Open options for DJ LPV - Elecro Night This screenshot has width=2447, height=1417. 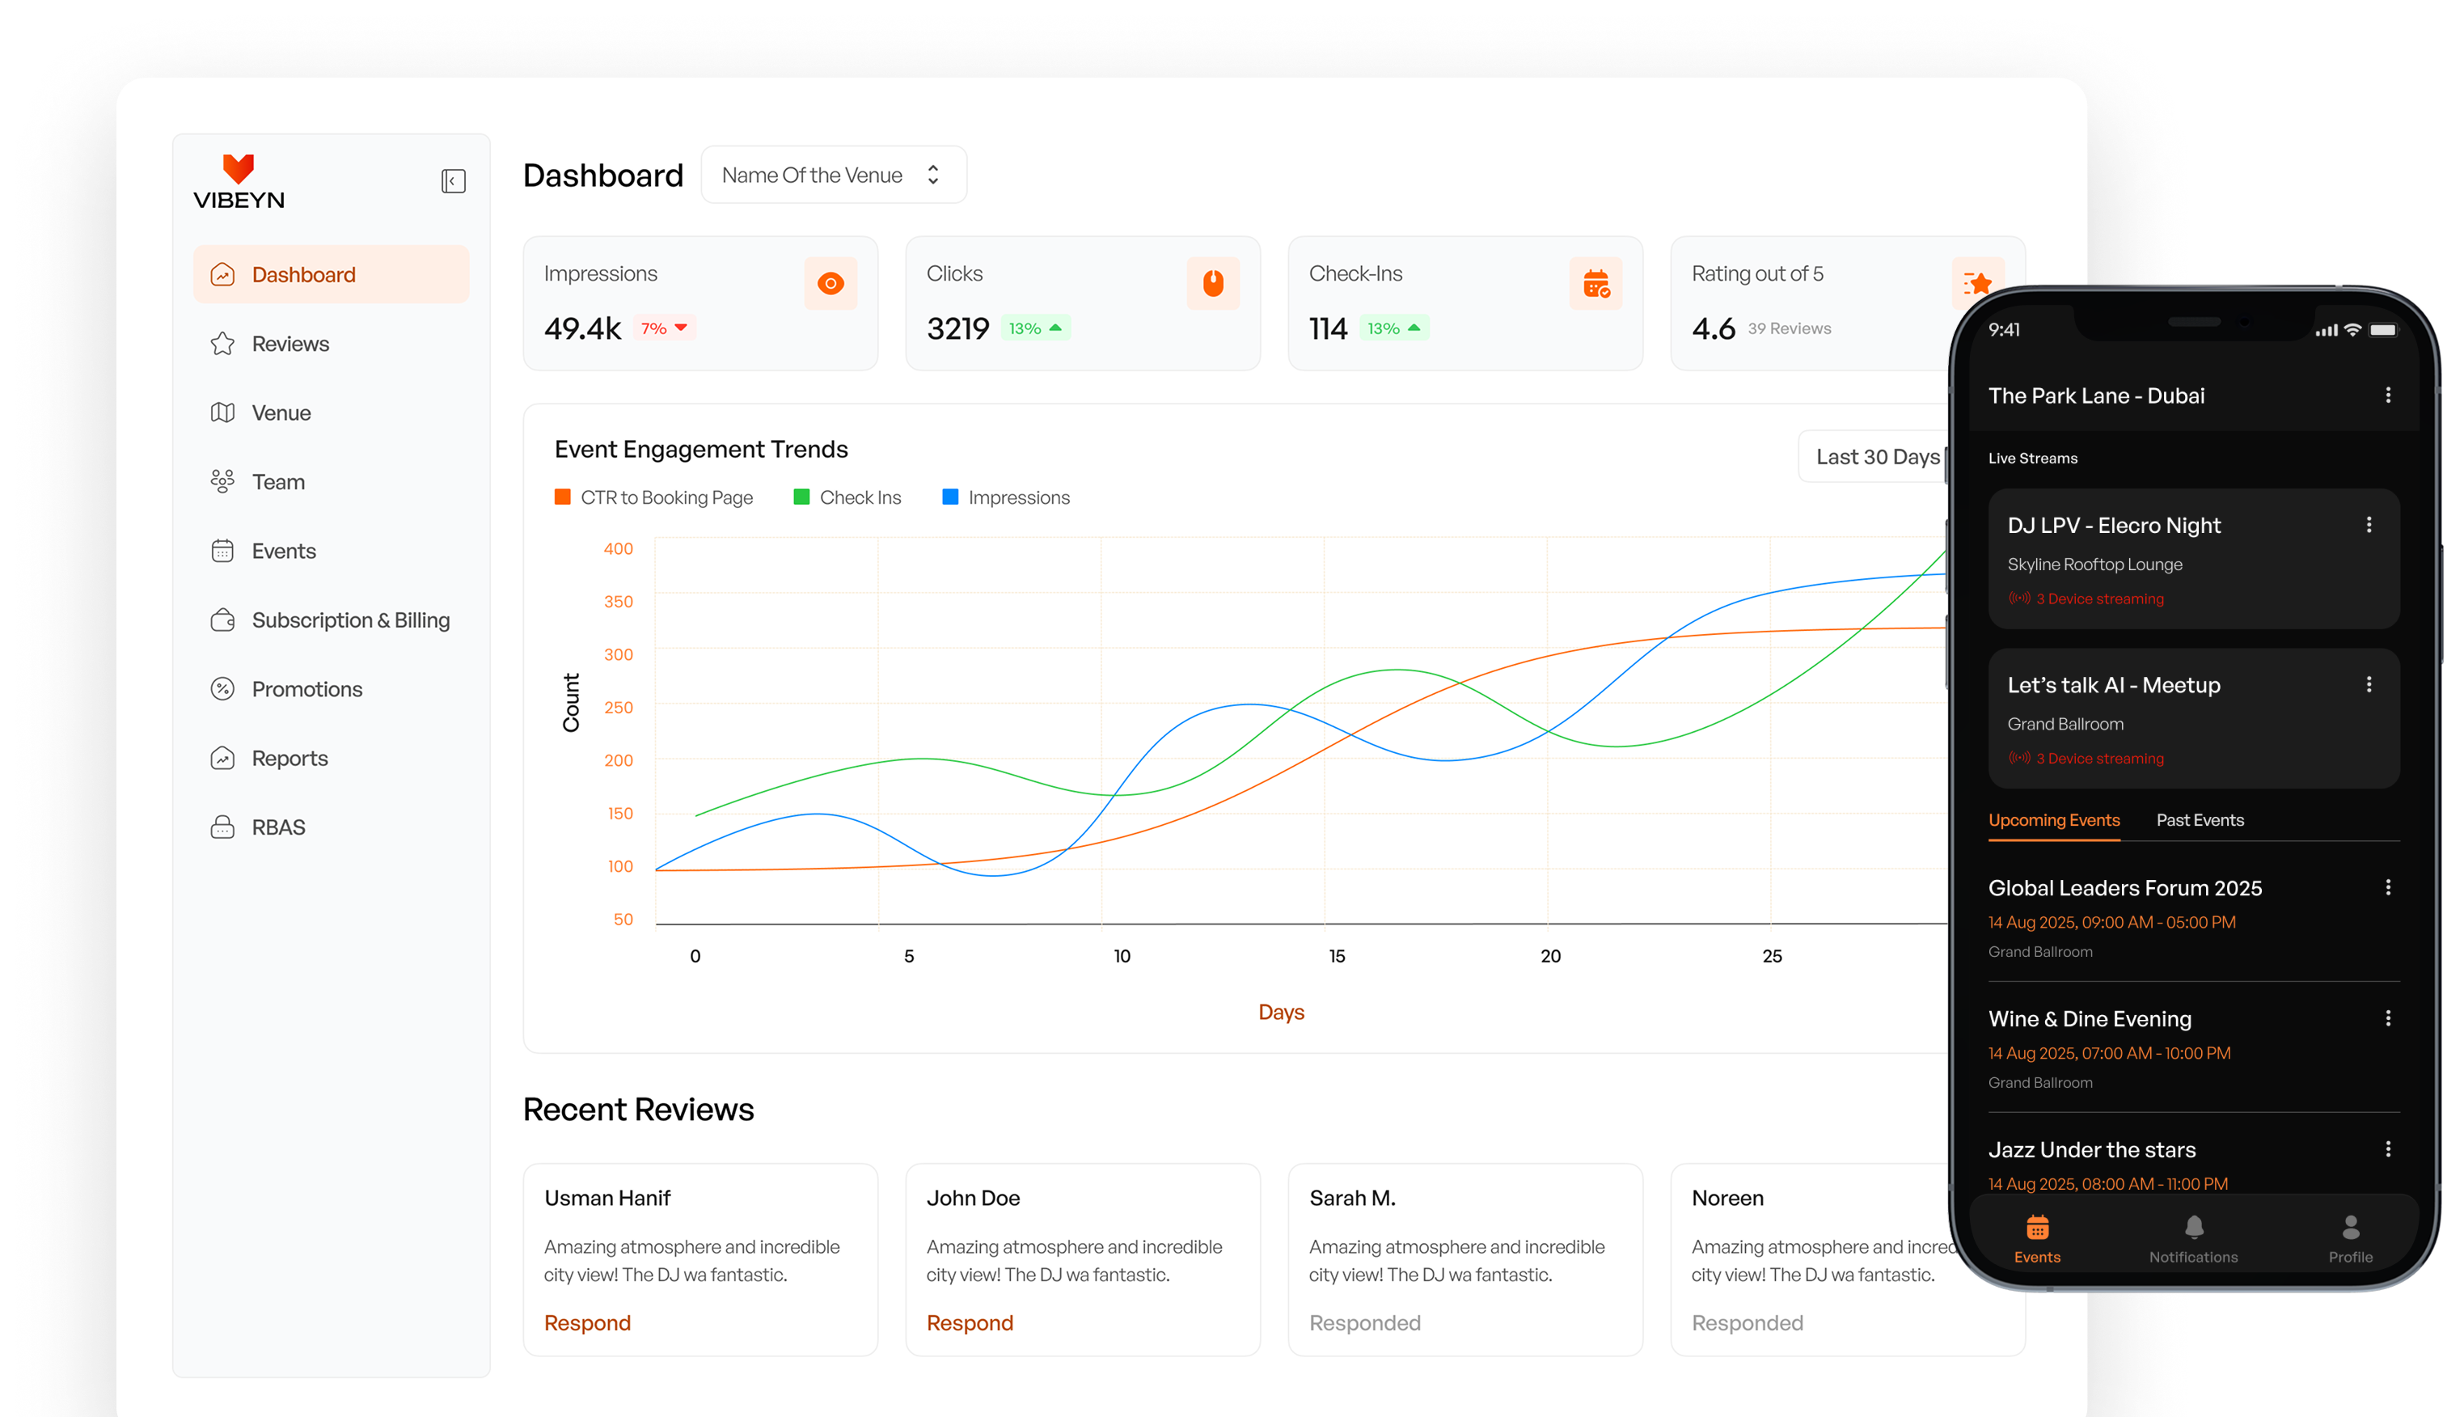[2369, 524]
